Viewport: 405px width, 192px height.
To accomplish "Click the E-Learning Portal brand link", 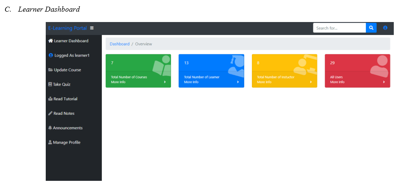I will (x=67, y=28).
